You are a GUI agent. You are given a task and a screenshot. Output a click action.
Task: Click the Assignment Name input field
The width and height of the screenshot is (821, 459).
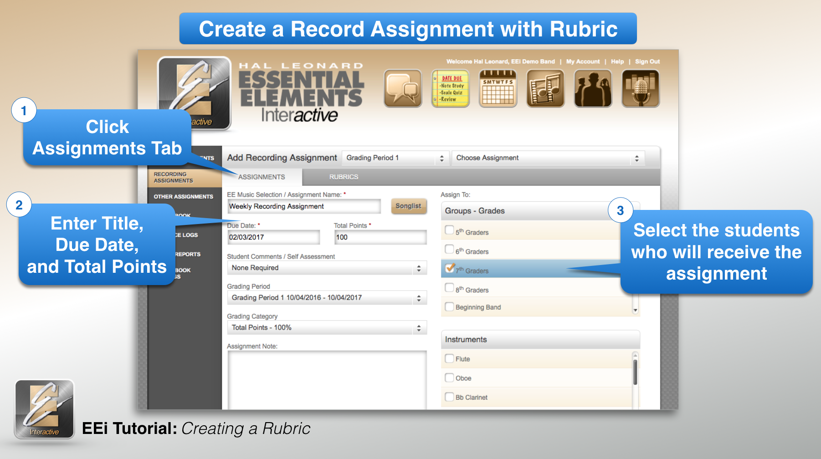304,206
